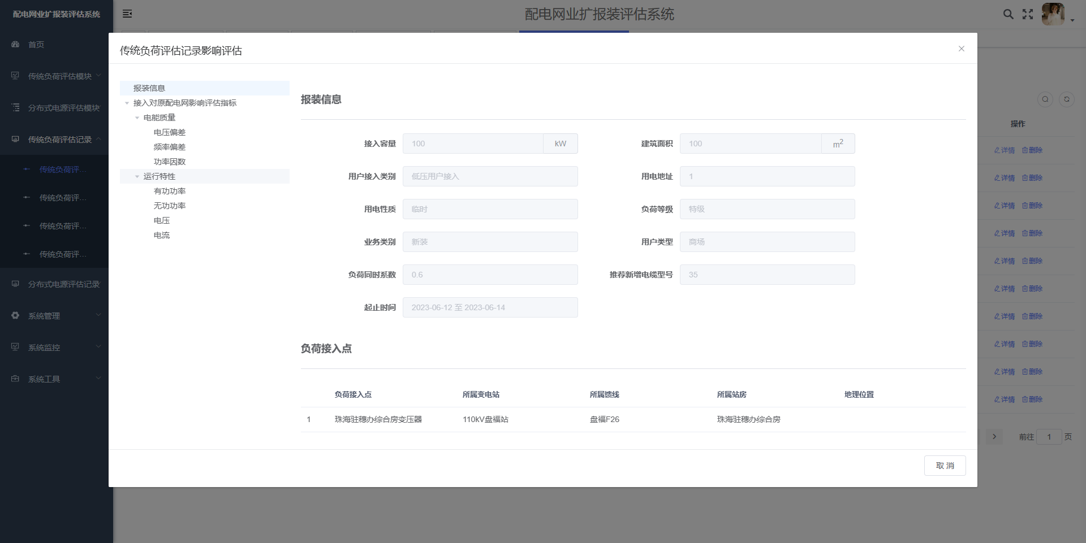Click the 系统监控 monitor icon
Viewport: 1086px width, 543px height.
coord(15,347)
